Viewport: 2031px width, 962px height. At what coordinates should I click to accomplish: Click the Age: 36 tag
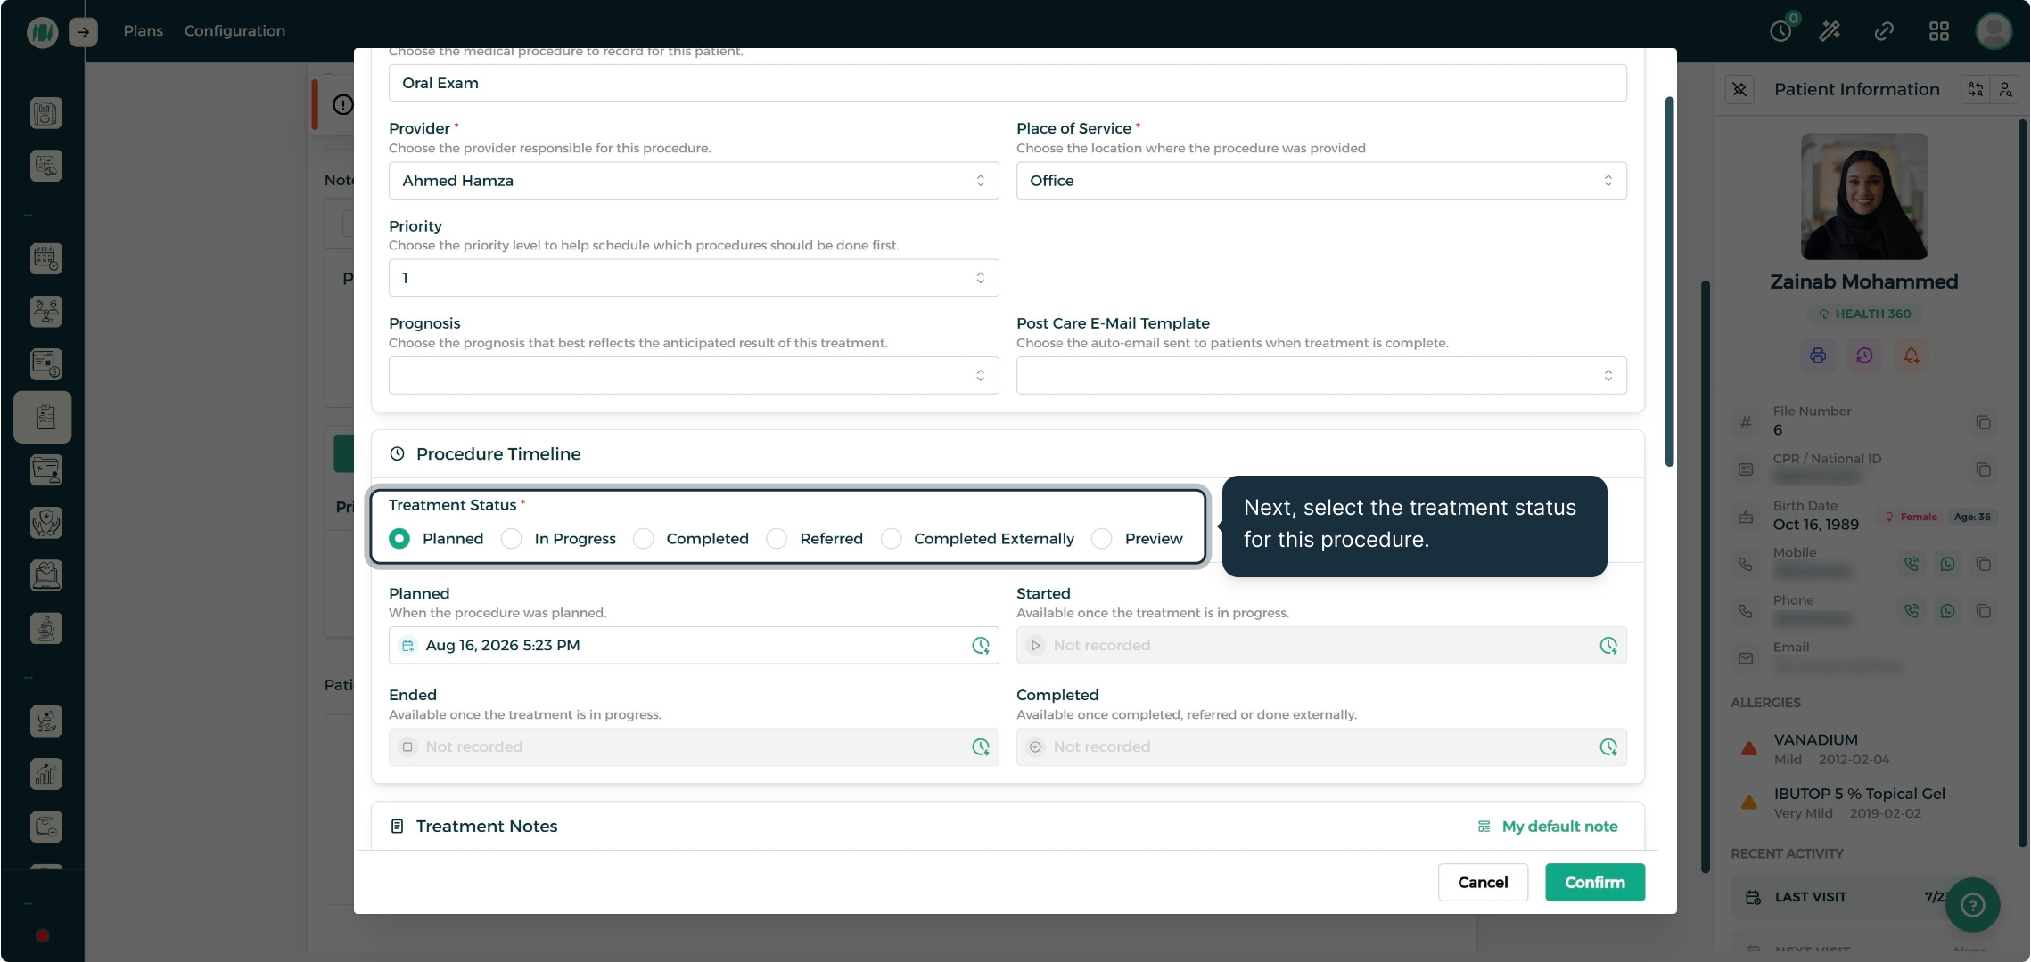point(1972,517)
